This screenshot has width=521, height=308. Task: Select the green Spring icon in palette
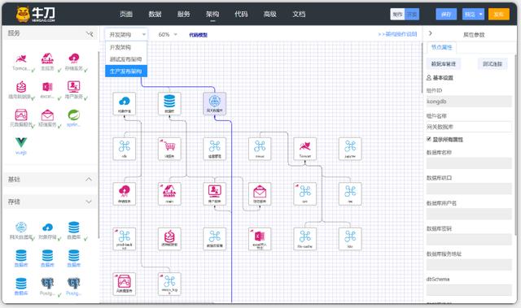(74, 115)
